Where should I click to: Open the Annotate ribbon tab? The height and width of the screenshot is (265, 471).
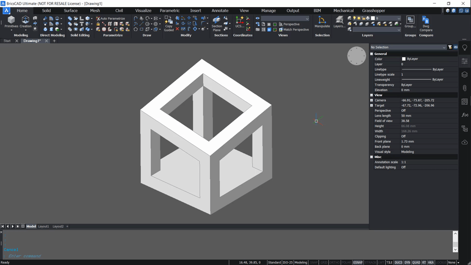tap(220, 10)
